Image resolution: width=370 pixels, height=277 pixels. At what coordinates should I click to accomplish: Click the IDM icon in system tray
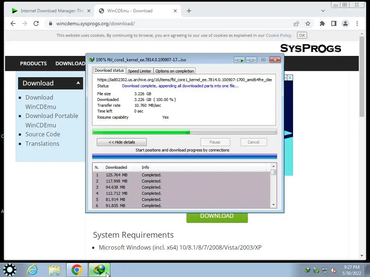(307, 270)
